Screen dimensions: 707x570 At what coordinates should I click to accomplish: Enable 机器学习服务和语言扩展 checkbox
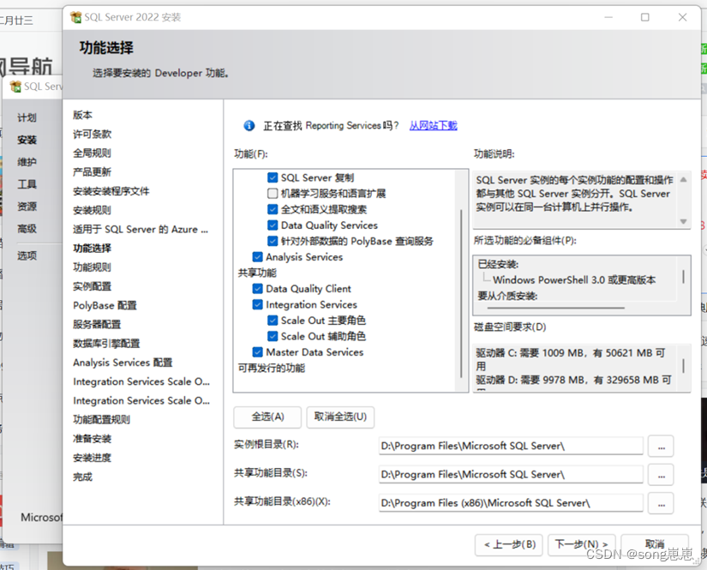click(273, 194)
